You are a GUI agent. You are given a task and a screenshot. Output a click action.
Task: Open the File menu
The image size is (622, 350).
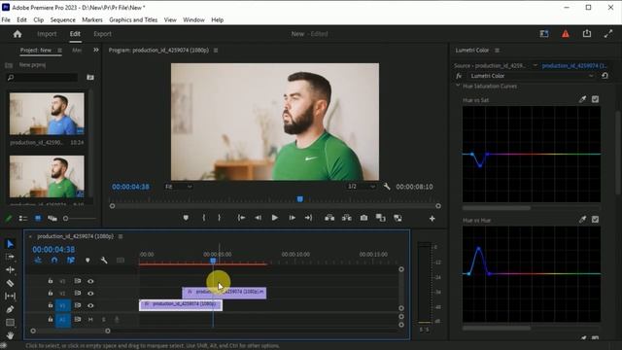[6, 19]
